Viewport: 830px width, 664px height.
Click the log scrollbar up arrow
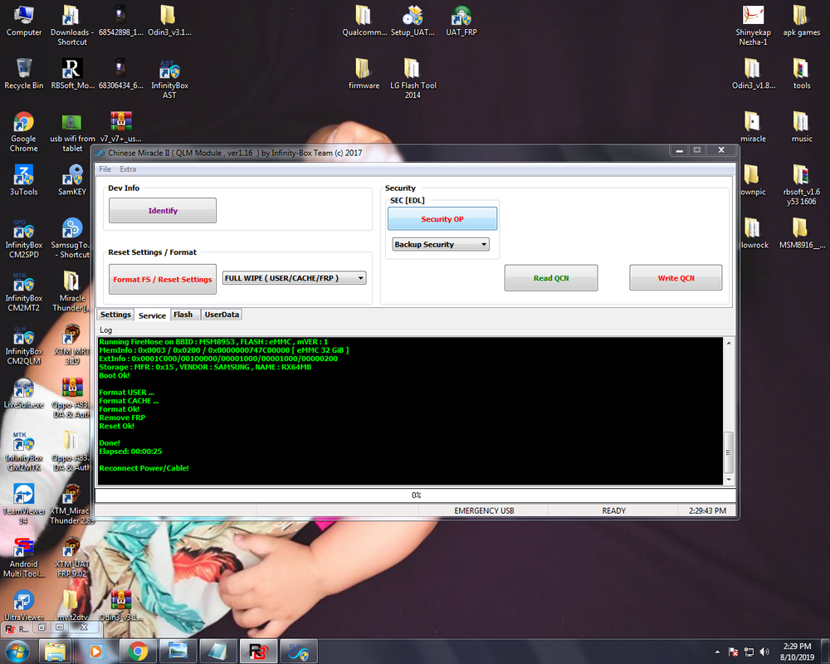point(729,343)
